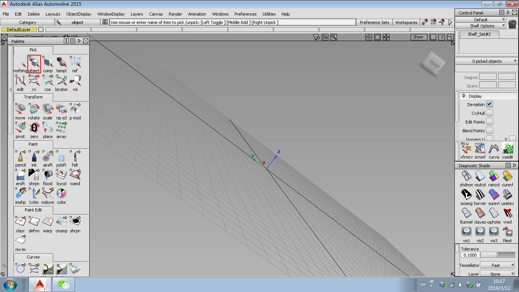Open the Render menu

click(x=175, y=14)
